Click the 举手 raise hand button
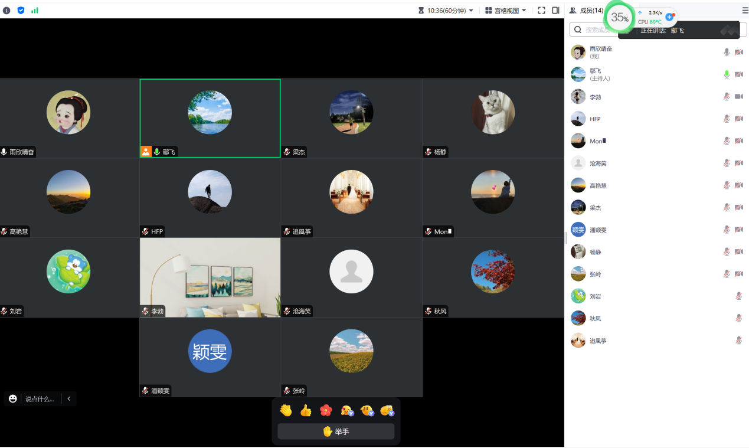Viewport: 749px width, 448px height. [336, 431]
